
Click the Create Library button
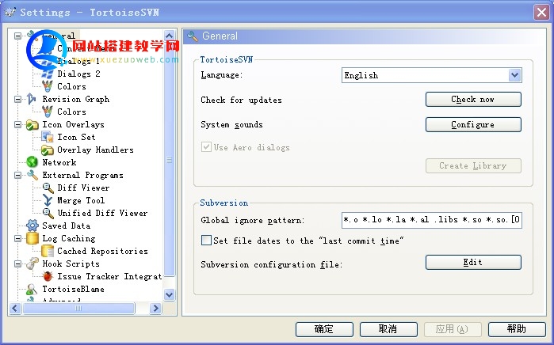pyautogui.click(x=473, y=166)
